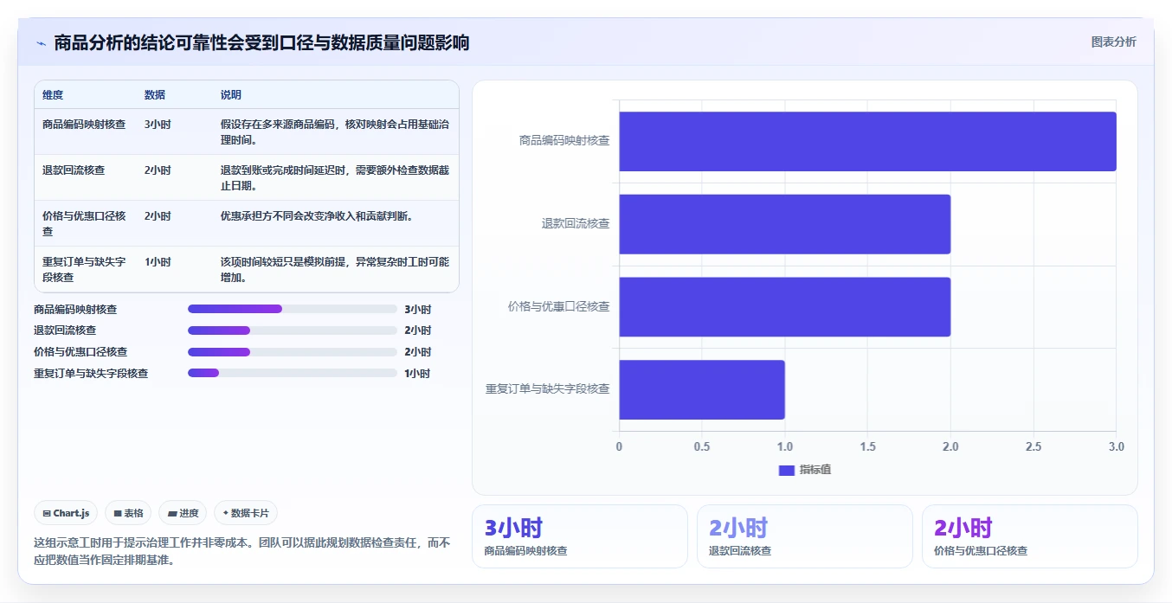Click the footer note starting with 这组示意工时

point(242,551)
